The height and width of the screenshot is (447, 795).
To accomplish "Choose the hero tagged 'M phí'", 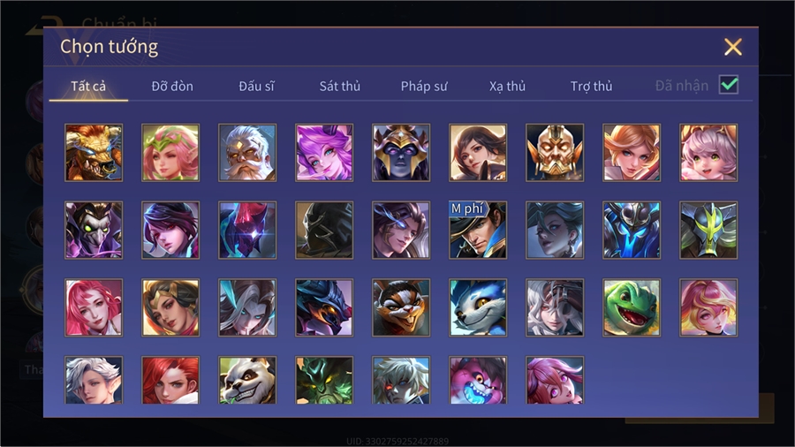I will 478,230.
